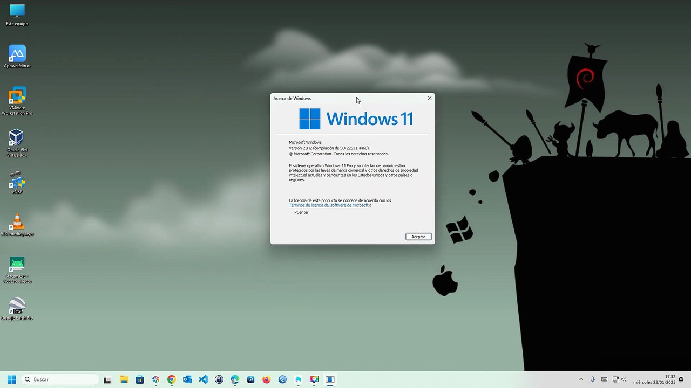Open Google Chrome from the taskbar
This screenshot has width=691, height=388.
pyautogui.click(x=171, y=379)
